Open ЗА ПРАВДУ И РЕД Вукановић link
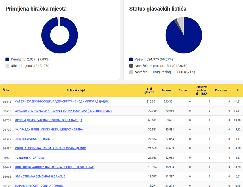Image resolution: width=243 pixels, height=187 pixels. (x=49, y=130)
